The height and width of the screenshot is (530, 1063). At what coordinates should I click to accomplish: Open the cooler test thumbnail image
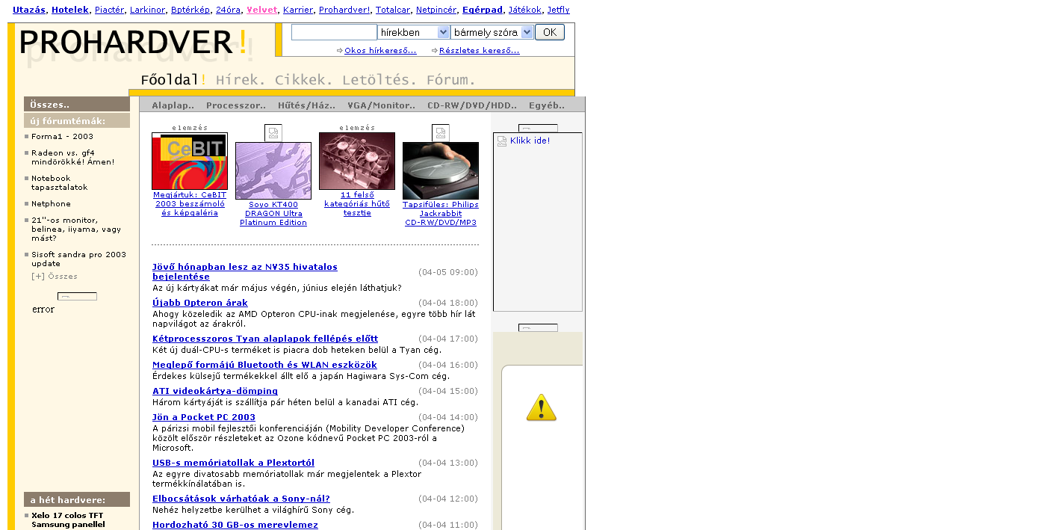click(x=357, y=161)
